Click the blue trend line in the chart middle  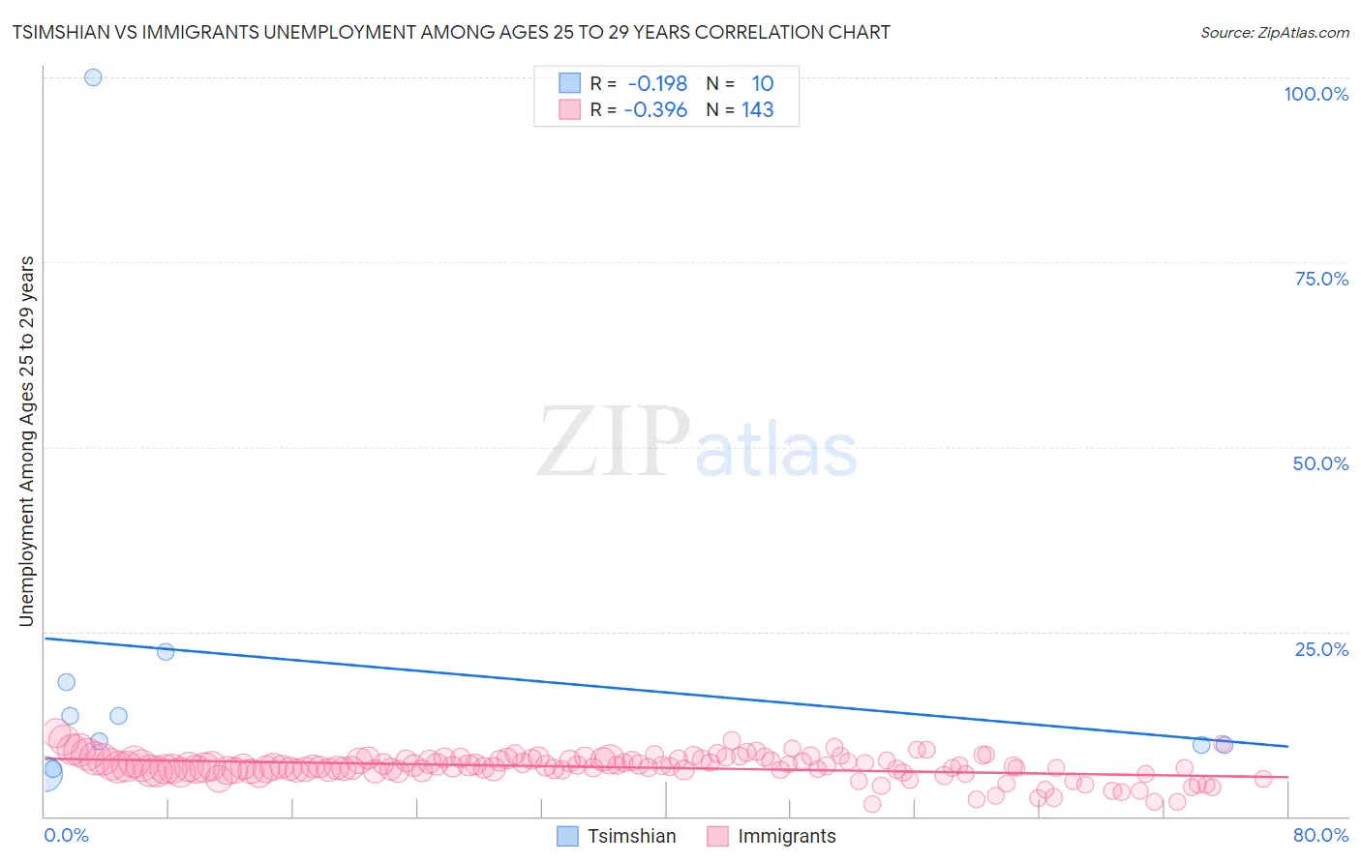[666, 693]
